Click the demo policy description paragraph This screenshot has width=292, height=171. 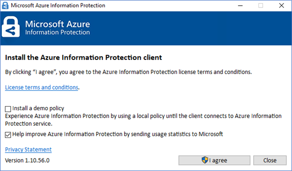(x=143, y=120)
